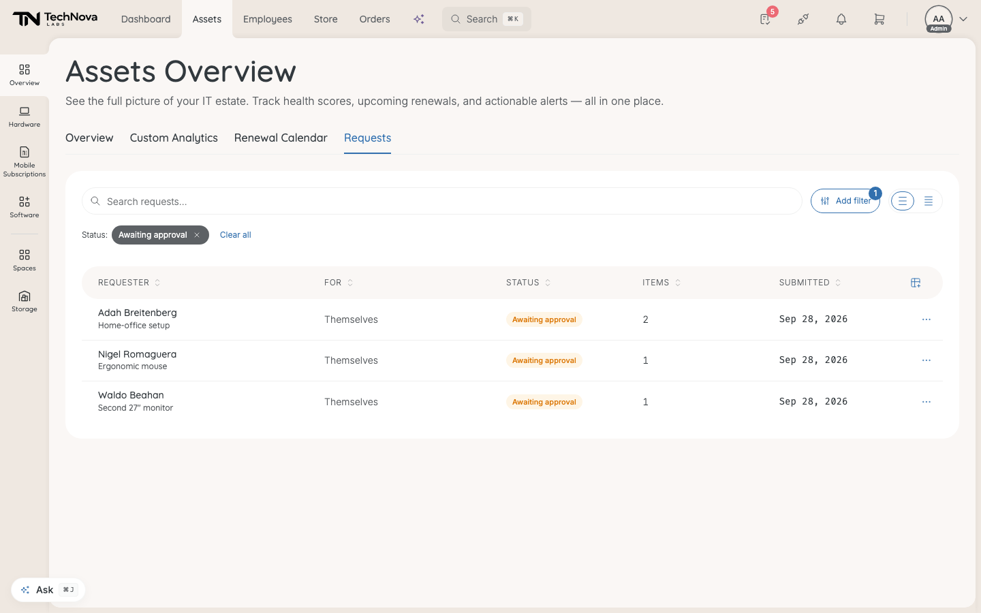Viewport: 981px width, 613px height.
Task: Open row actions for Waldo Beahan
Action: pos(926,402)
